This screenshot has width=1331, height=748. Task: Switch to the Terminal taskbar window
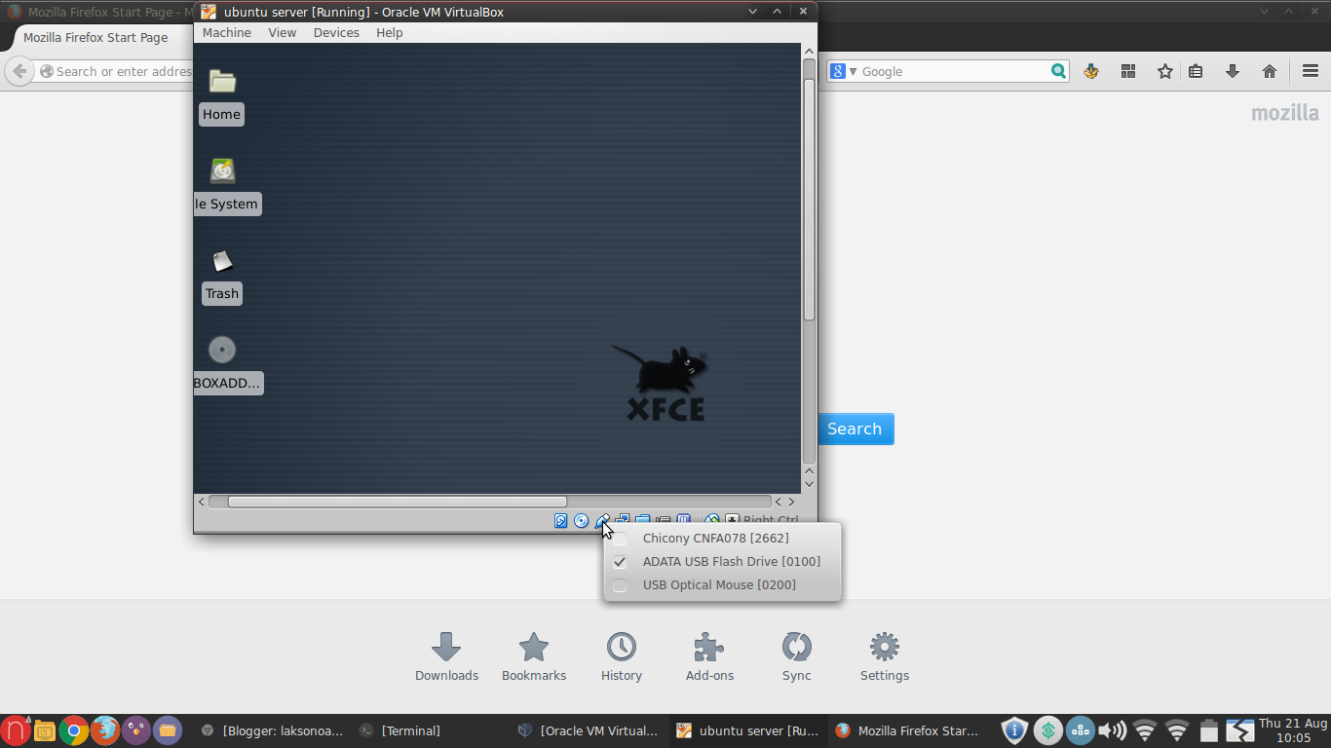400,730
